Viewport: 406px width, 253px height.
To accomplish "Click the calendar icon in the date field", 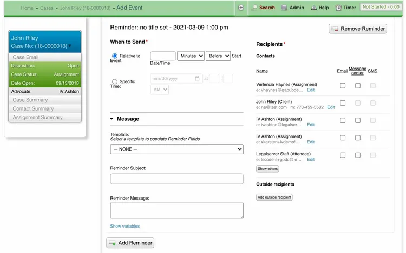I will [197, 78].
